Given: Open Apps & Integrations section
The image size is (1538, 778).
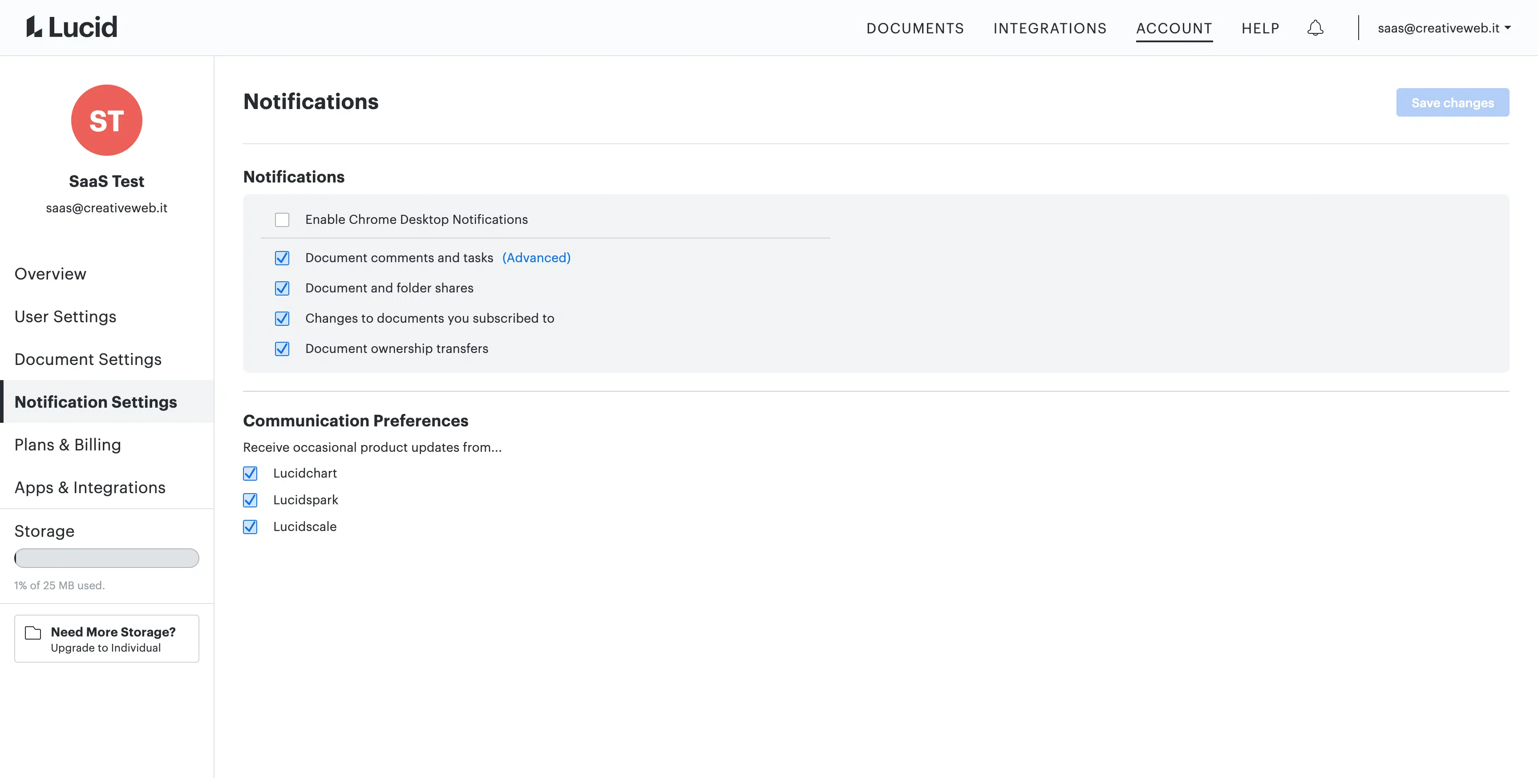Looking at the screenshot, I should pyautogui.click(x=107, y=488).
